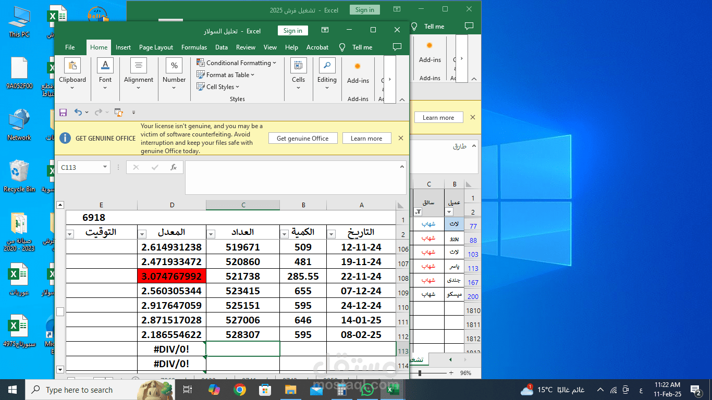Collapse the ribbon in front Excel window
The image size is (712, 400).
[402, 99]
